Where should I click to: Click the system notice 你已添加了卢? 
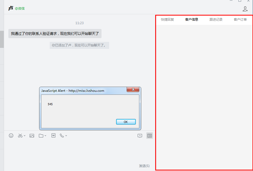79,45
